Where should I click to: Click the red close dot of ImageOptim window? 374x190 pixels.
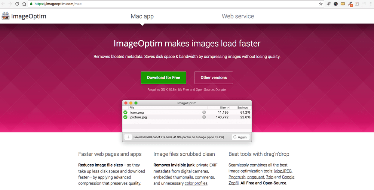click(126, 103)
